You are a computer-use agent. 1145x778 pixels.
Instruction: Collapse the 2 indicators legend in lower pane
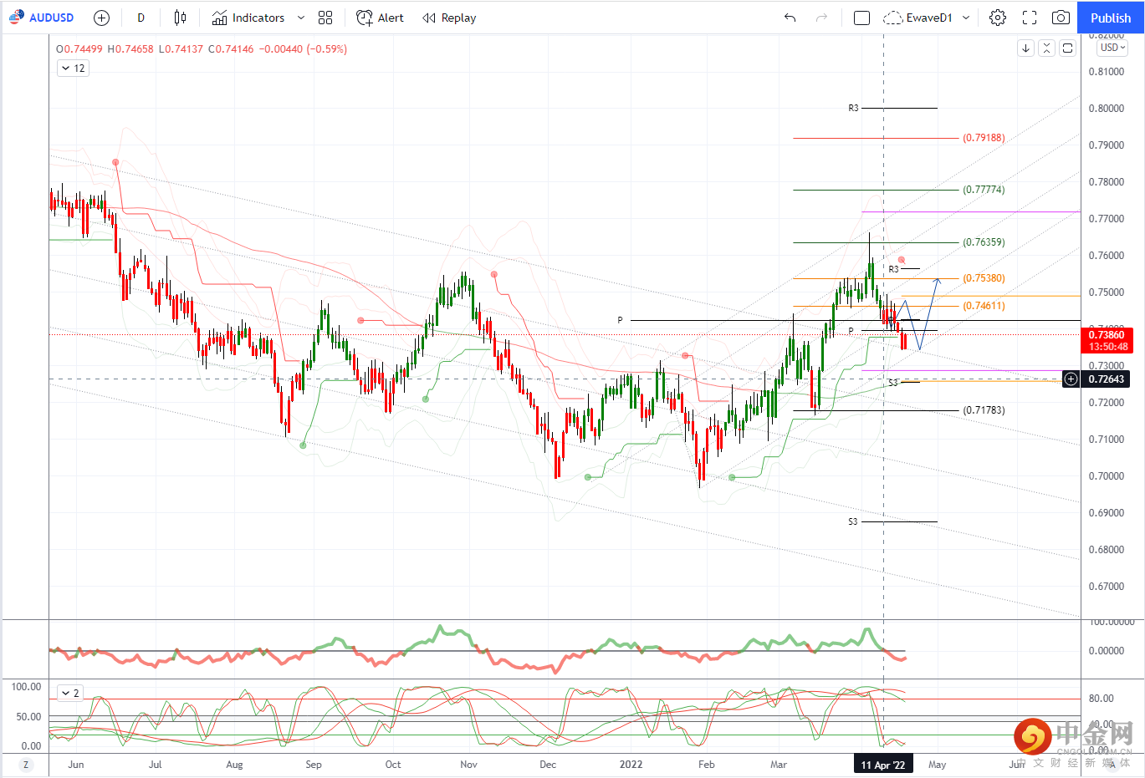tap(70, 693)
